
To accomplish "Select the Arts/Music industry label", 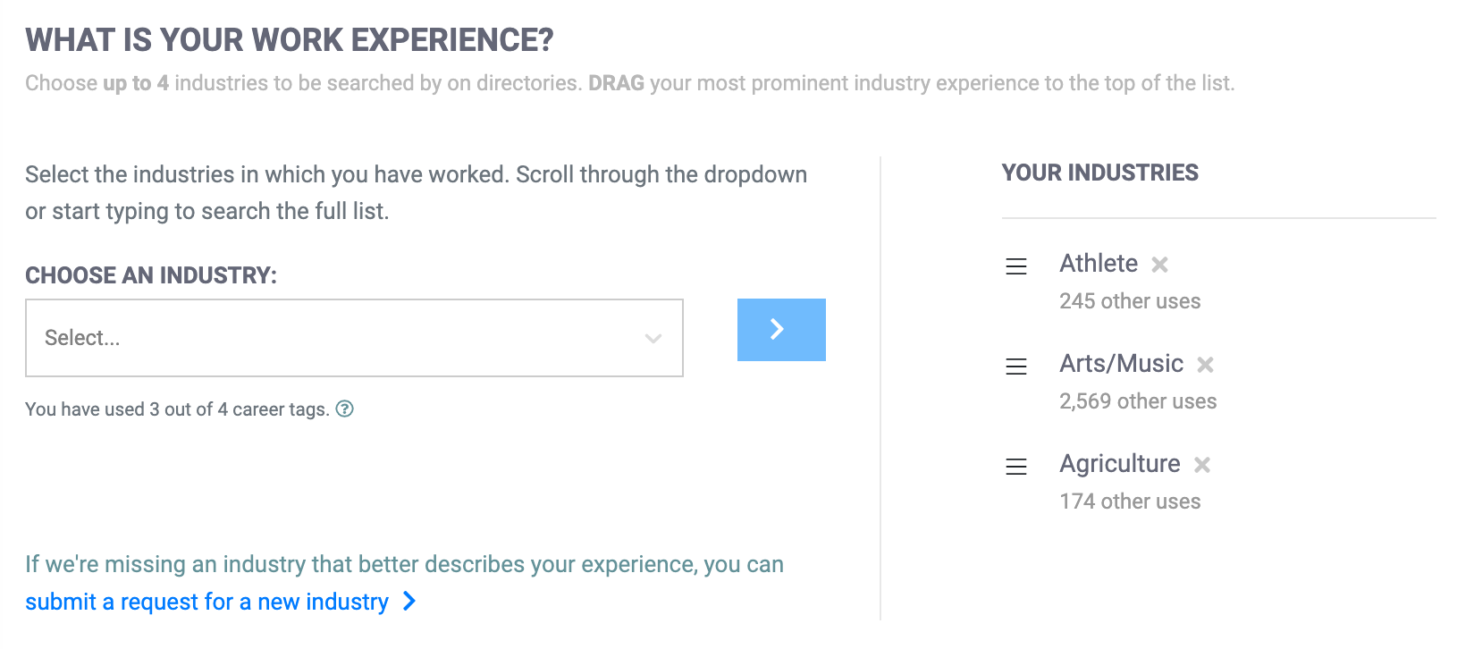I will click(x=1121, y=364).
